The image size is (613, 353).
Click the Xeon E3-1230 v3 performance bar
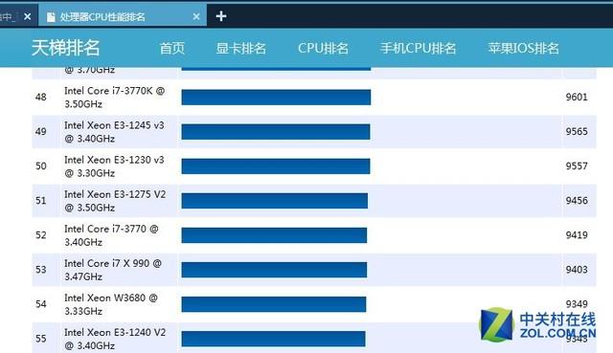(x=276, y=166)
